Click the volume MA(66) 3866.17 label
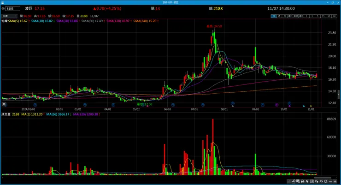This screenshot has height=185, width=341. 58,114
